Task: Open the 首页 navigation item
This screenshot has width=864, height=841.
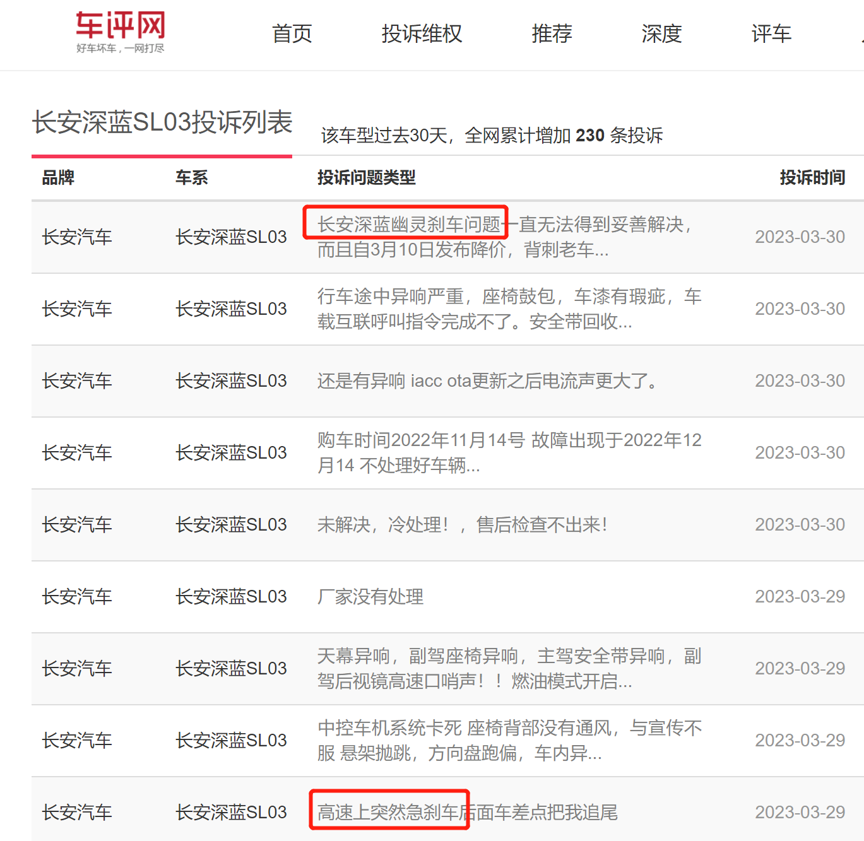Action: (292, 33)
